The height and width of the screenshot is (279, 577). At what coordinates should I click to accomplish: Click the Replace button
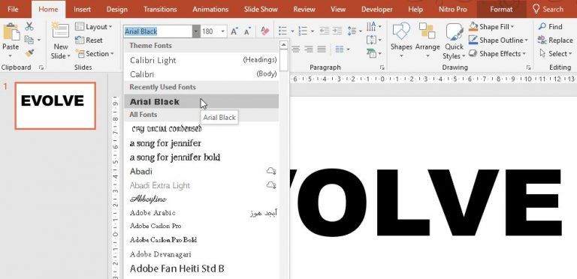pyautogui.click(x=555, y=40)
